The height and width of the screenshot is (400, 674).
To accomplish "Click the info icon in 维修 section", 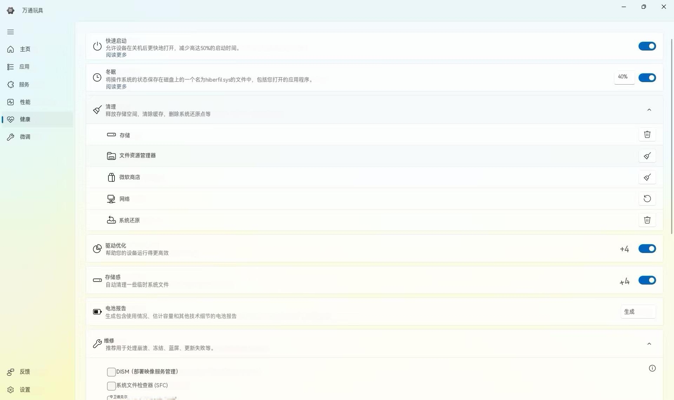I will pos(652,368).
